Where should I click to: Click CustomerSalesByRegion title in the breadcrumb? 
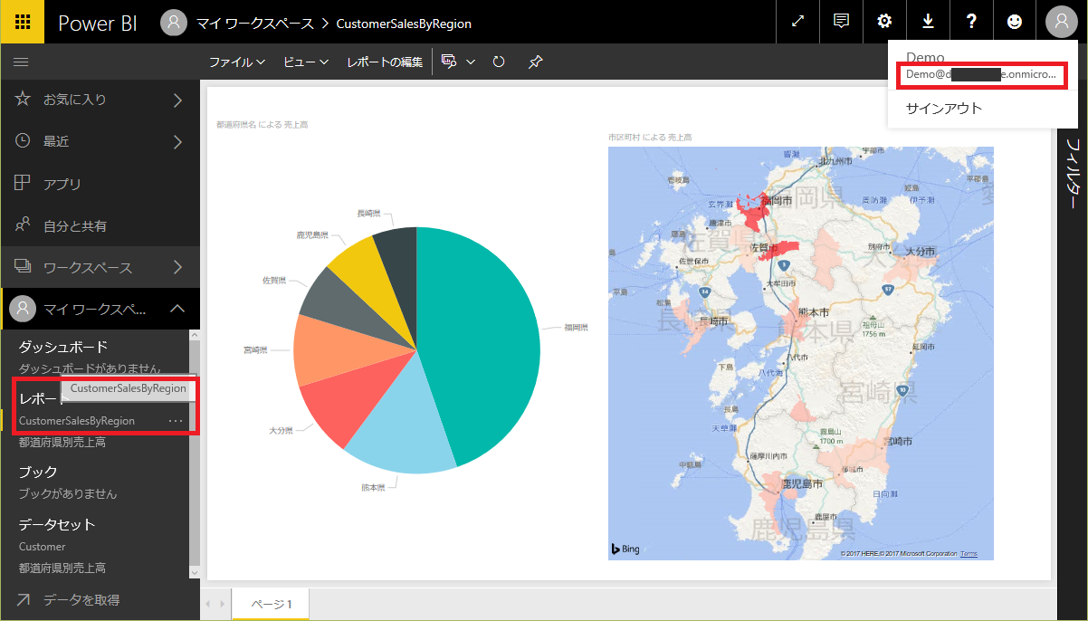tap(404, 24)
